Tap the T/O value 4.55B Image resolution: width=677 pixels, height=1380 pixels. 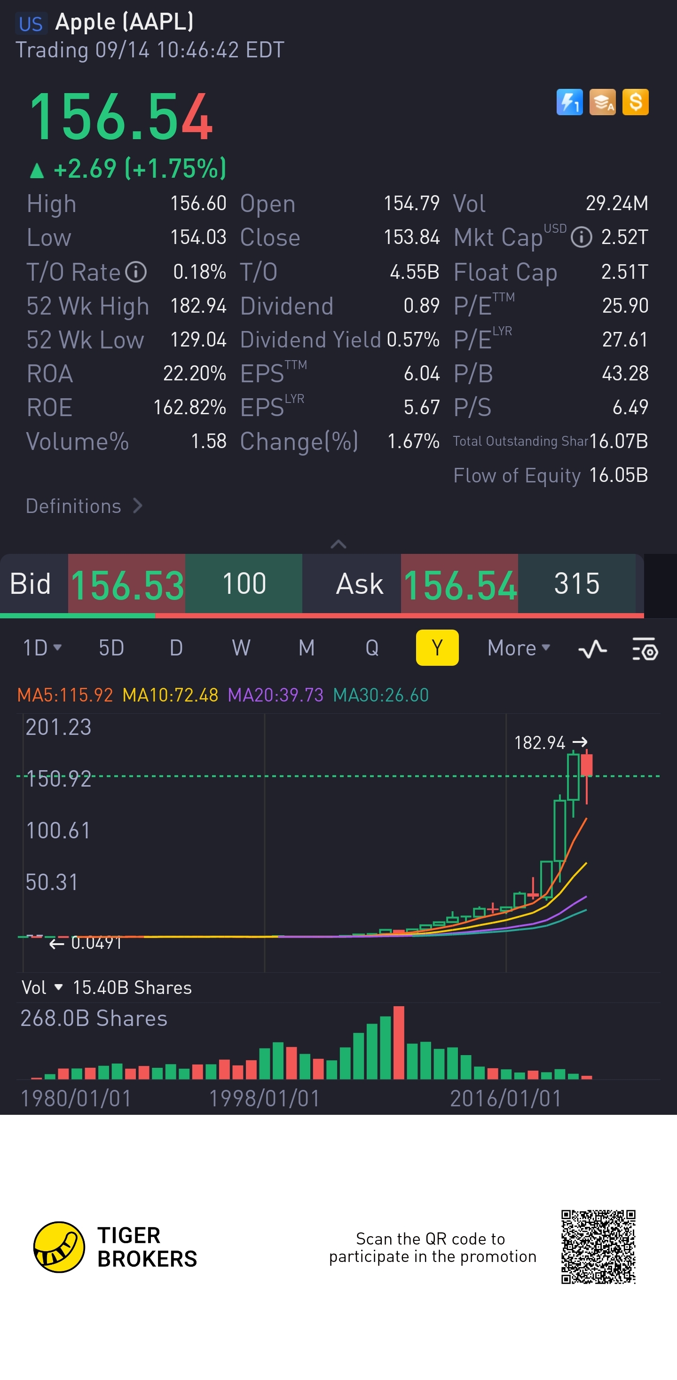point(415,272)
